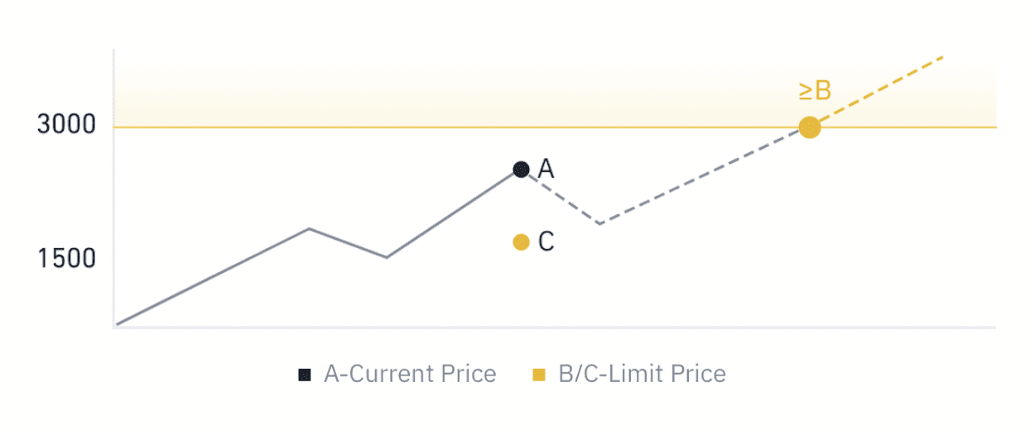Click the black square legend marker

point(305,375)
